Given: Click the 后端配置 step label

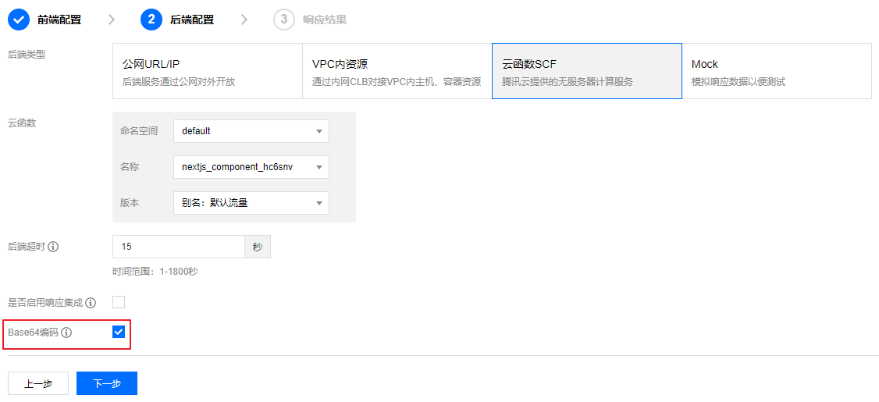Looking at the screenshot, I should [192, 20].
